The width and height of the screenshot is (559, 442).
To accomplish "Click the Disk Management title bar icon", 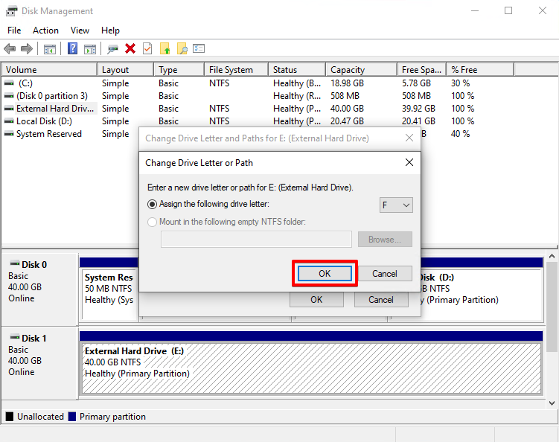I will [x=11, y=11].
